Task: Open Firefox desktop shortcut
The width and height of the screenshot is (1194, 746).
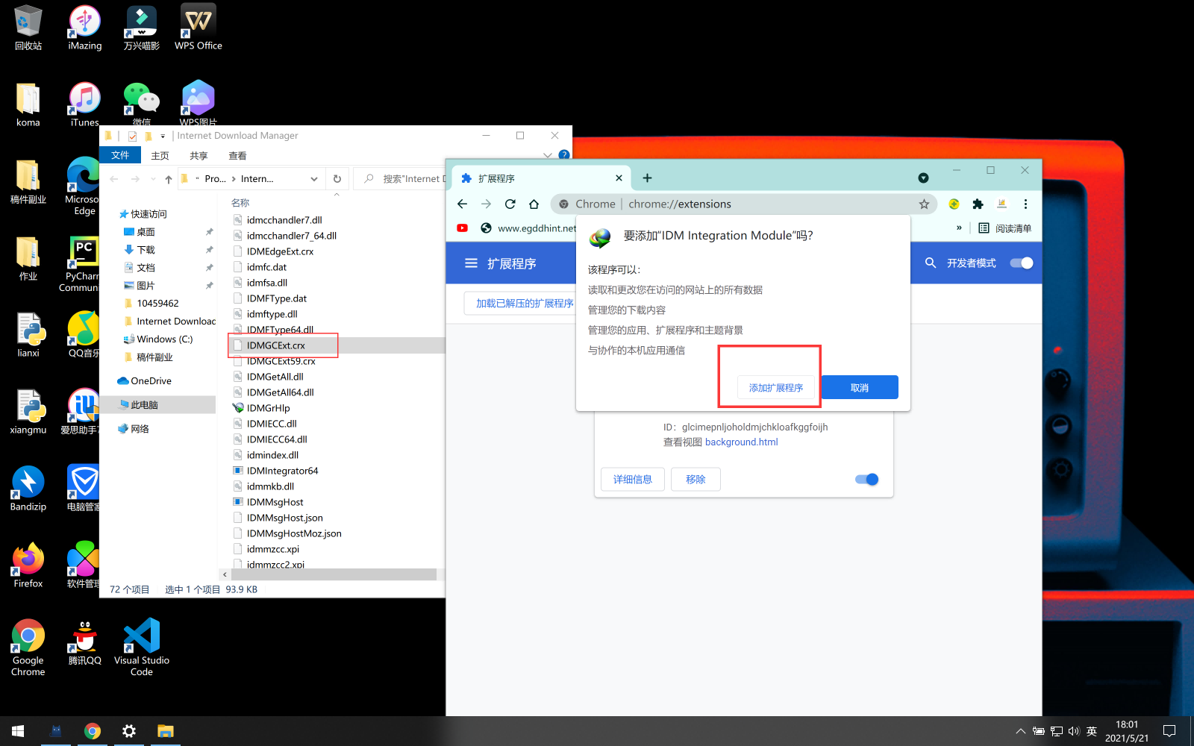Action: coord(28,566)
